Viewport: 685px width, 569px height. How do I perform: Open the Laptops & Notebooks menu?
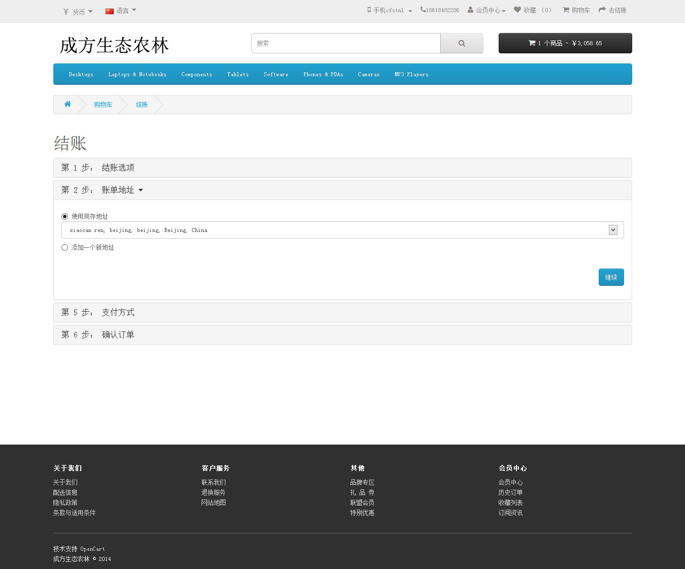(x=137, y=74)
